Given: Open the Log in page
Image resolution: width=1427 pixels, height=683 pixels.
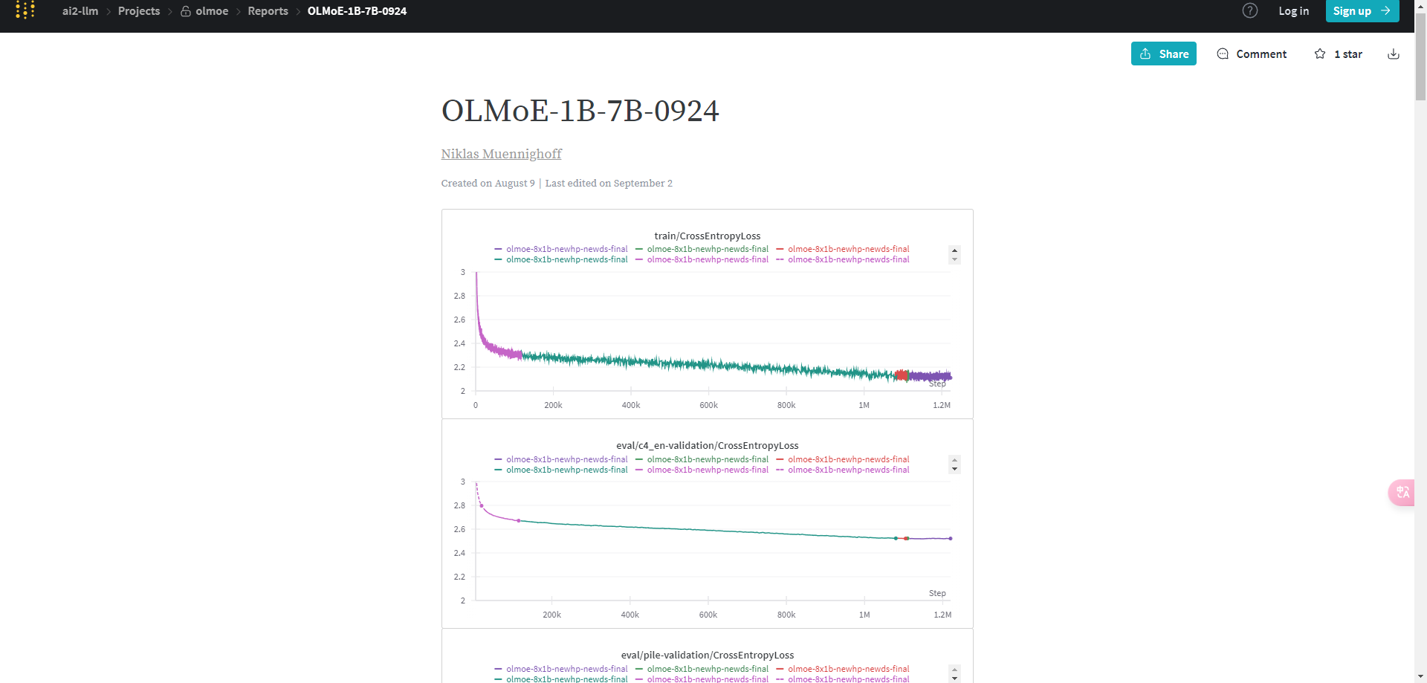Looking at the screenshot, I should click(1293, 11).
